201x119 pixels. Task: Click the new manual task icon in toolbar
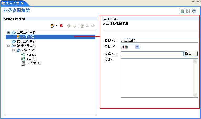[53, 26]
